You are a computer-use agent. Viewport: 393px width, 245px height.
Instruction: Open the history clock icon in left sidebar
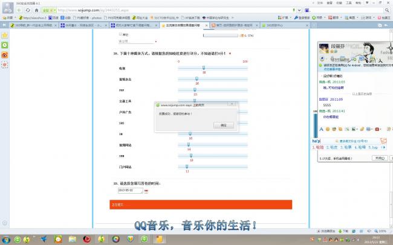[x=4, y=45]
